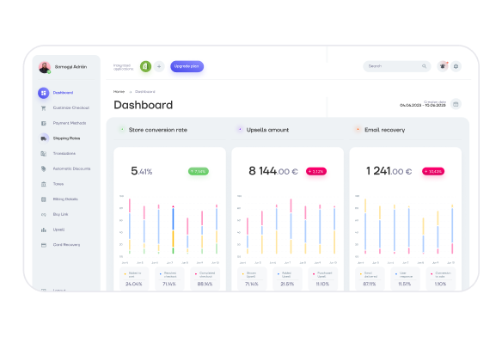Add an integrated application with plus icon

(159, 67)
